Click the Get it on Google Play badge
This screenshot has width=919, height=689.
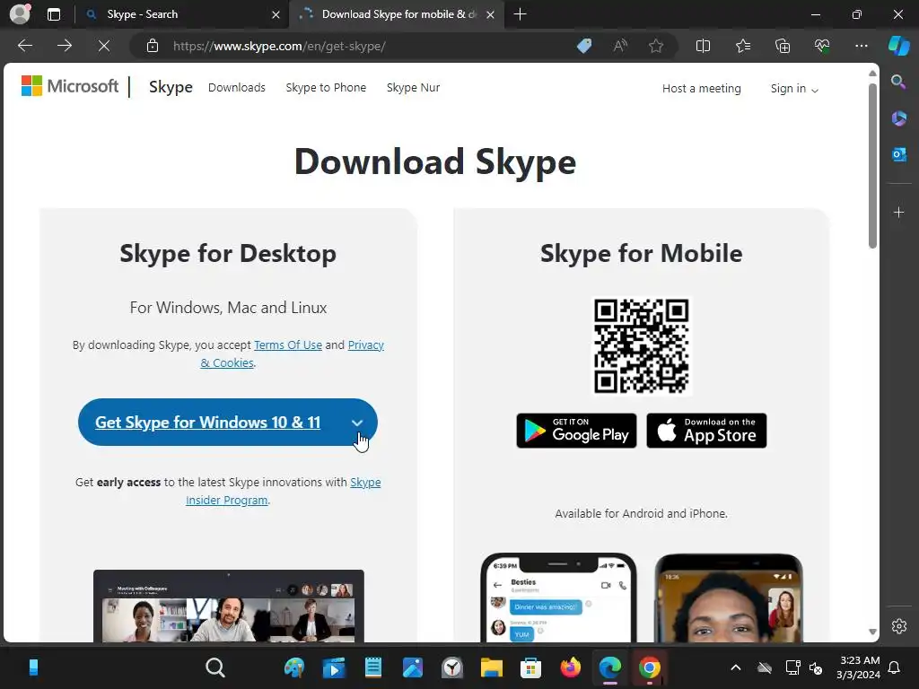point(576,431)
